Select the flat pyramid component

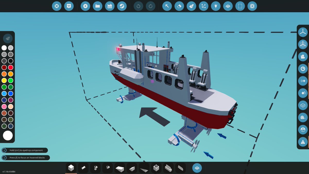click(x=144, y=168)
